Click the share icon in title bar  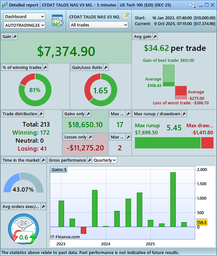point(192,5)
